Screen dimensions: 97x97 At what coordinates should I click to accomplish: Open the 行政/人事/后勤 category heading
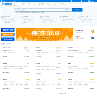pos(85,17)
